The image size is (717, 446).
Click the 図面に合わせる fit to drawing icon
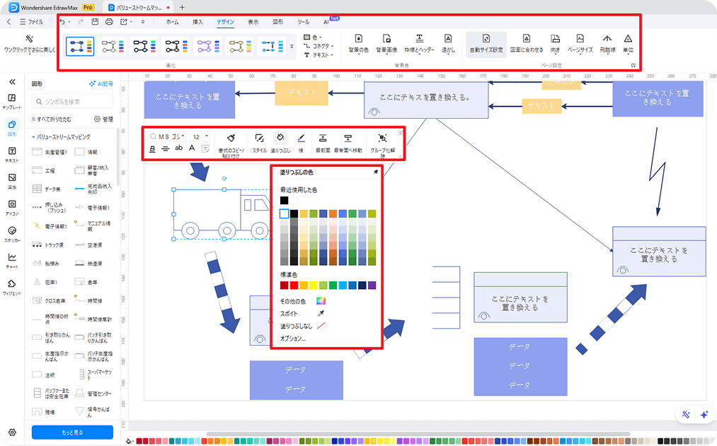click(x=527, y=39)
